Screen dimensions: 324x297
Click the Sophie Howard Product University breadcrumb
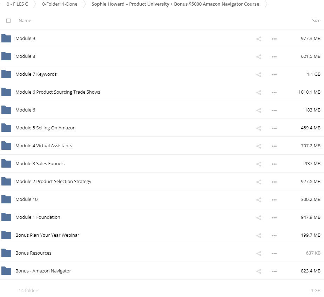point(175,4)
